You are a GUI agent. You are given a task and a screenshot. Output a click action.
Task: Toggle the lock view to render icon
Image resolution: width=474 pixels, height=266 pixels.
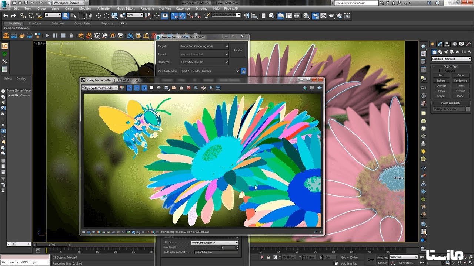[243, 71]
